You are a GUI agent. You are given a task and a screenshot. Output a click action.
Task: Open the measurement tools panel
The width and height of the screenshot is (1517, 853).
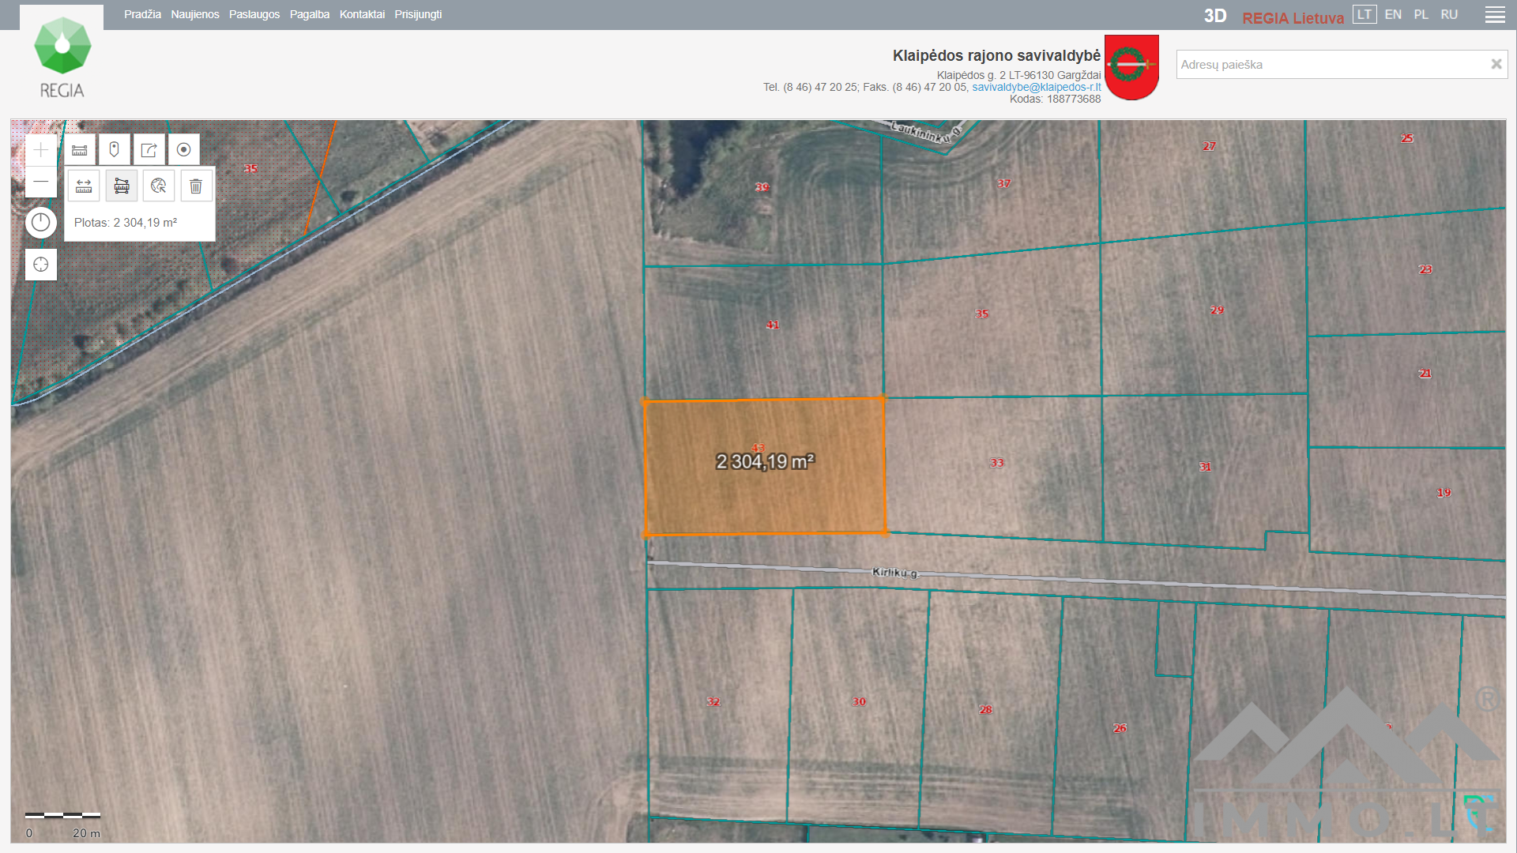coord(80,149)
